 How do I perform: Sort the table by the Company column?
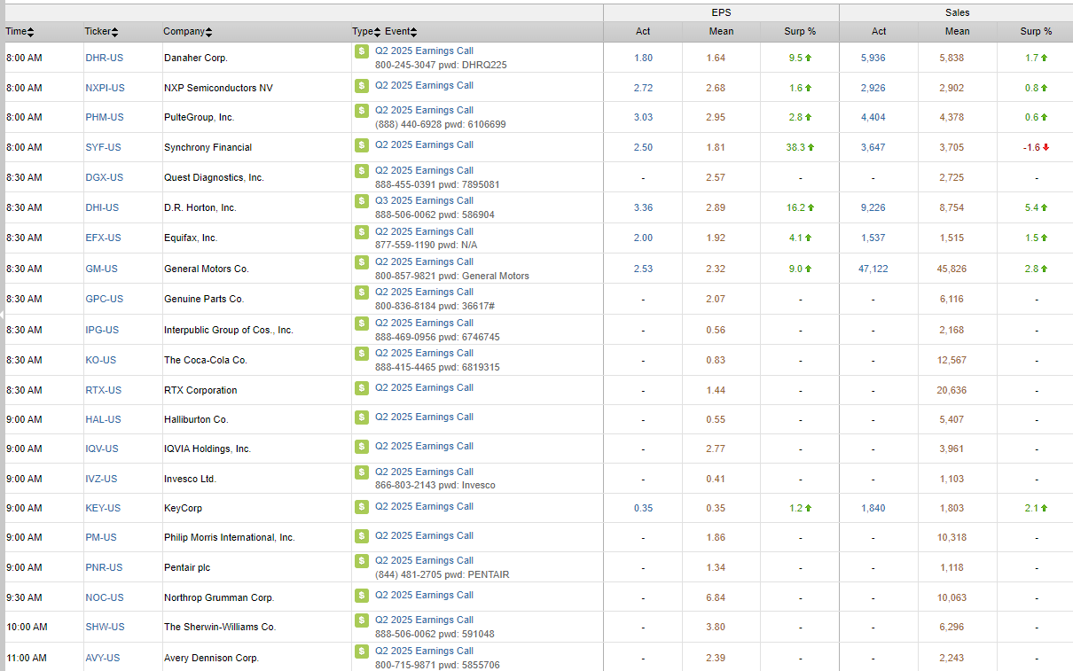point(187,32)
